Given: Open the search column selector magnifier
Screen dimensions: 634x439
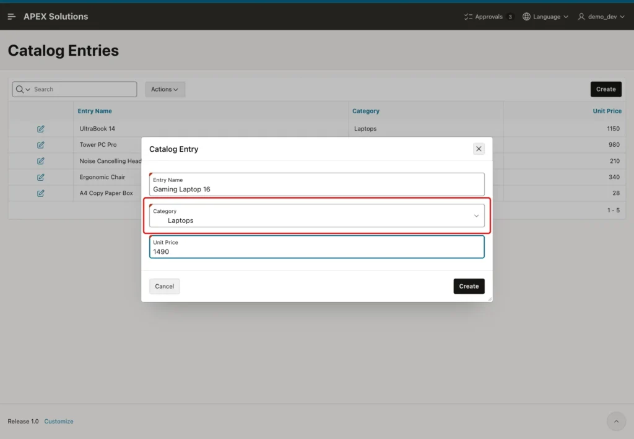Looking at the screenshot, I should [x=23, y=89].
